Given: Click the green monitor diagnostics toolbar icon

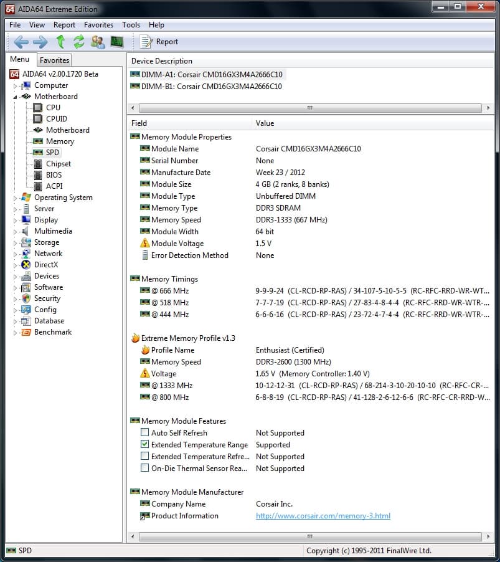Looking at the screenshot, I should click(x=117, y=42).
